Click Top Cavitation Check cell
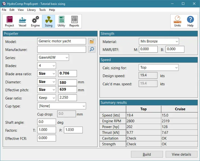 (143, 138)
